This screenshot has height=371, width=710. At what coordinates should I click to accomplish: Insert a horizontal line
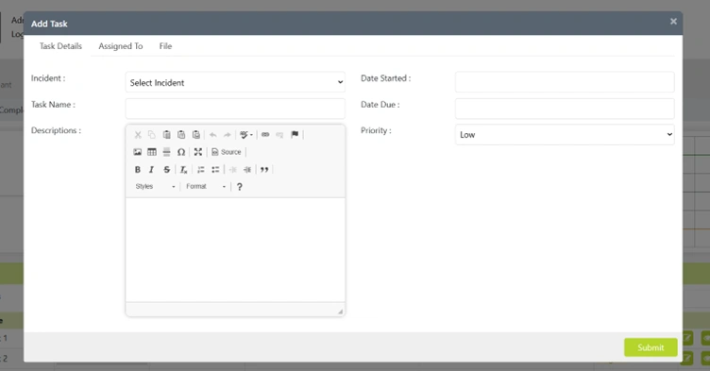tap(166, 152)
